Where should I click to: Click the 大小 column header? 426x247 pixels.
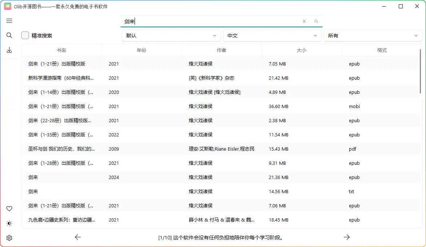tap(302, 50)
